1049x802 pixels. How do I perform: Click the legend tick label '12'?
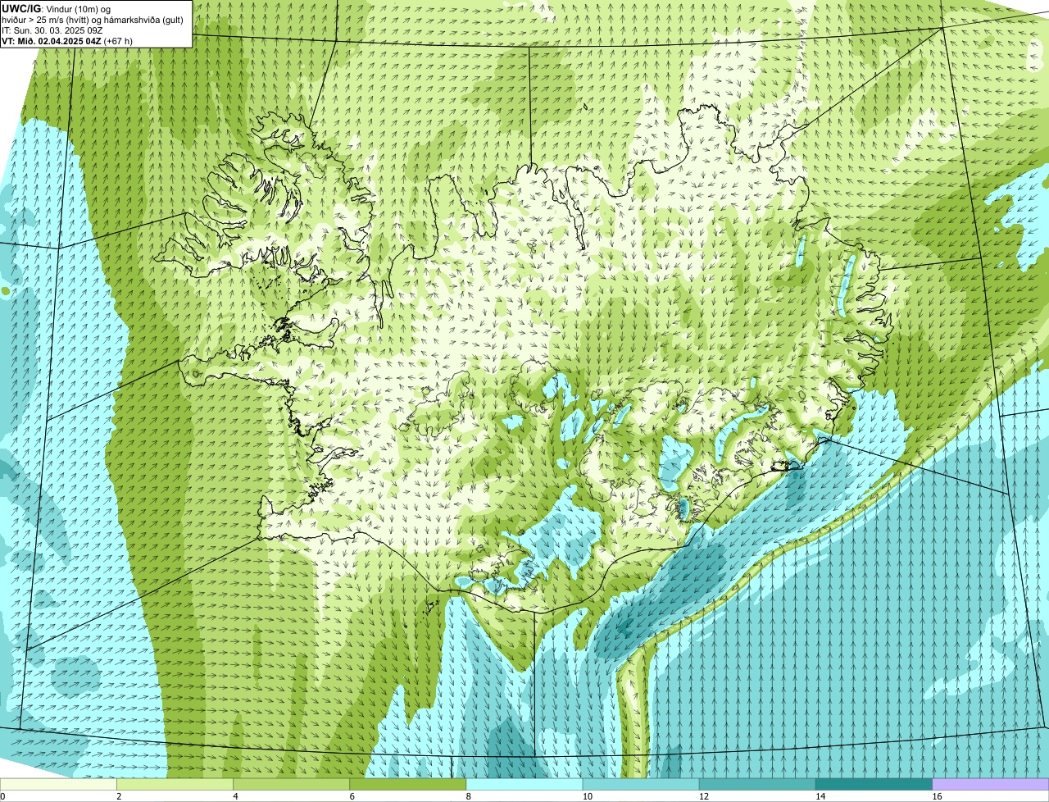pyautogui.click(x=704, y=796)
